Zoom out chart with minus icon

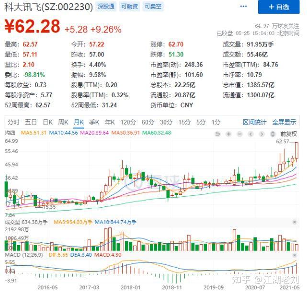[x=239, y=134]
